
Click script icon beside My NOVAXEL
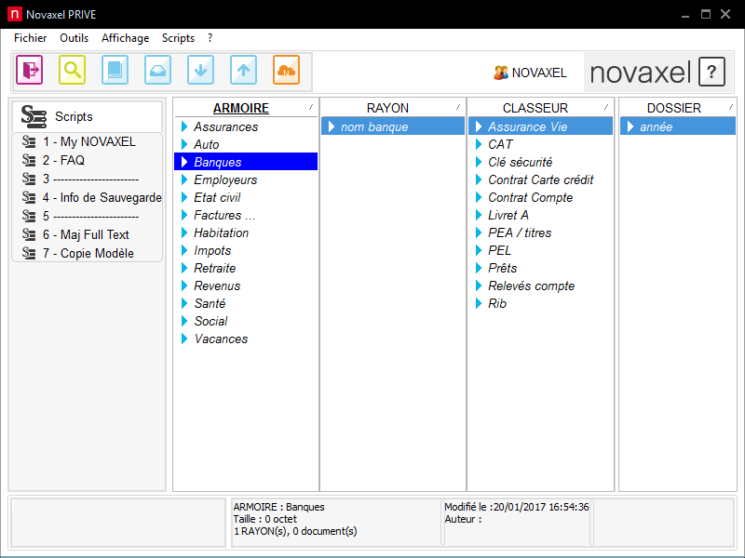[x=29, y=141]
